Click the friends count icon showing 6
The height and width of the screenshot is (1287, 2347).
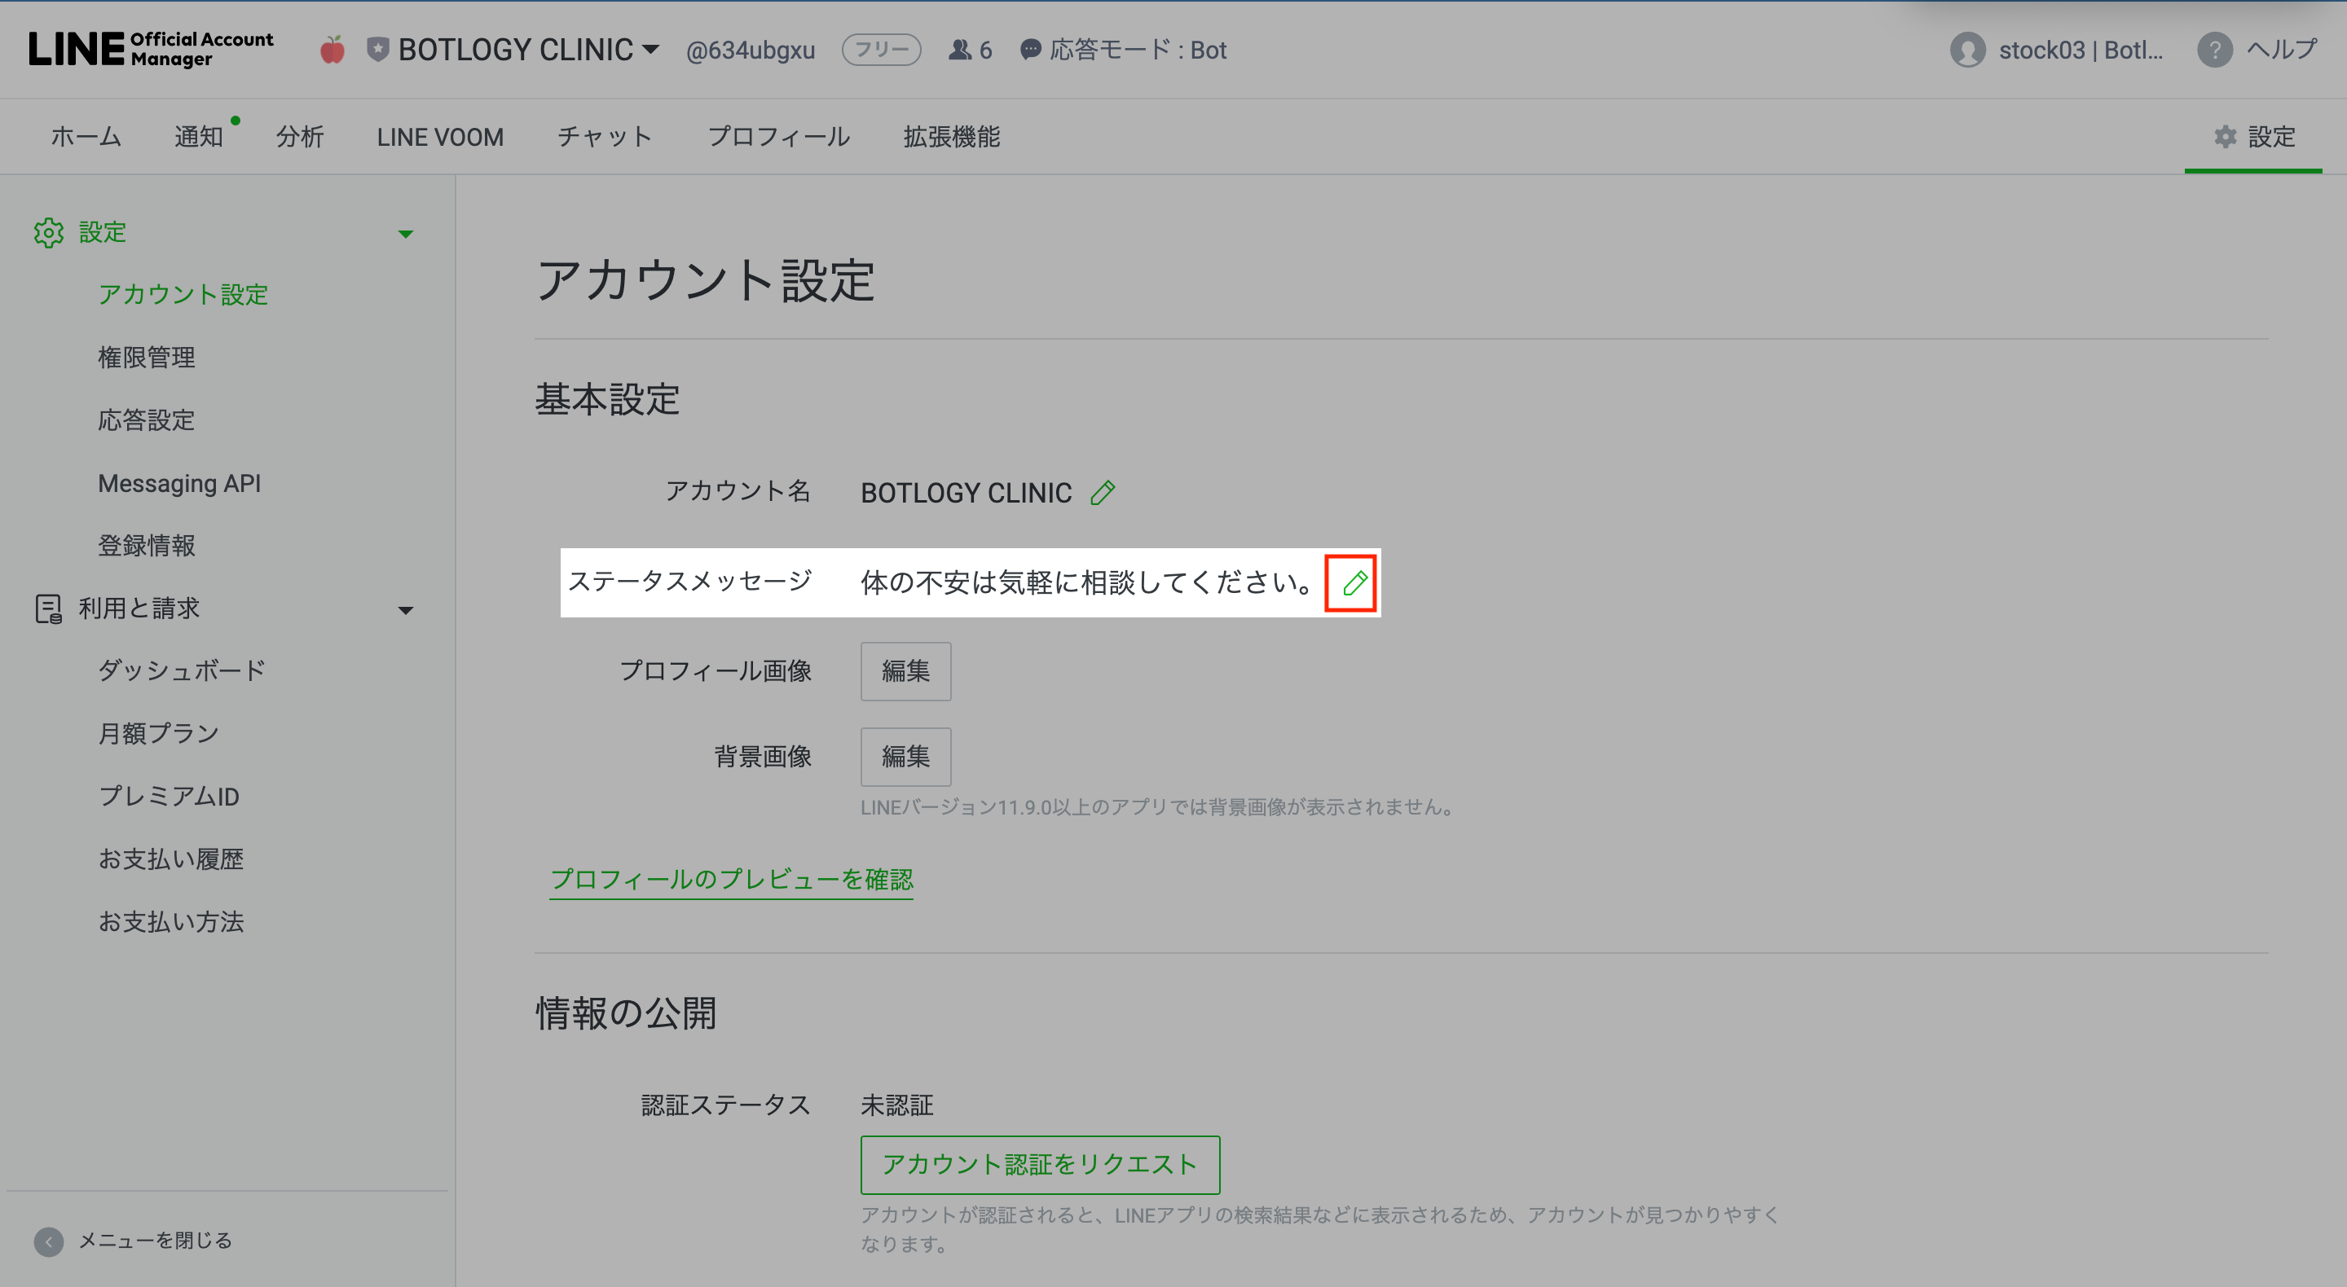coord(959,51)
